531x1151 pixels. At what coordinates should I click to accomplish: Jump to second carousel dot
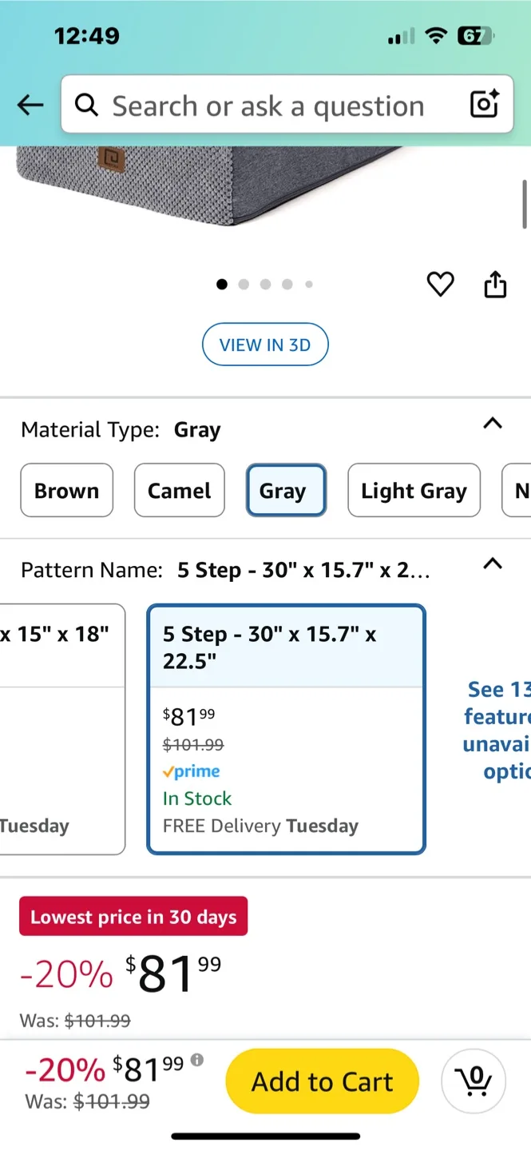(244, 284)
